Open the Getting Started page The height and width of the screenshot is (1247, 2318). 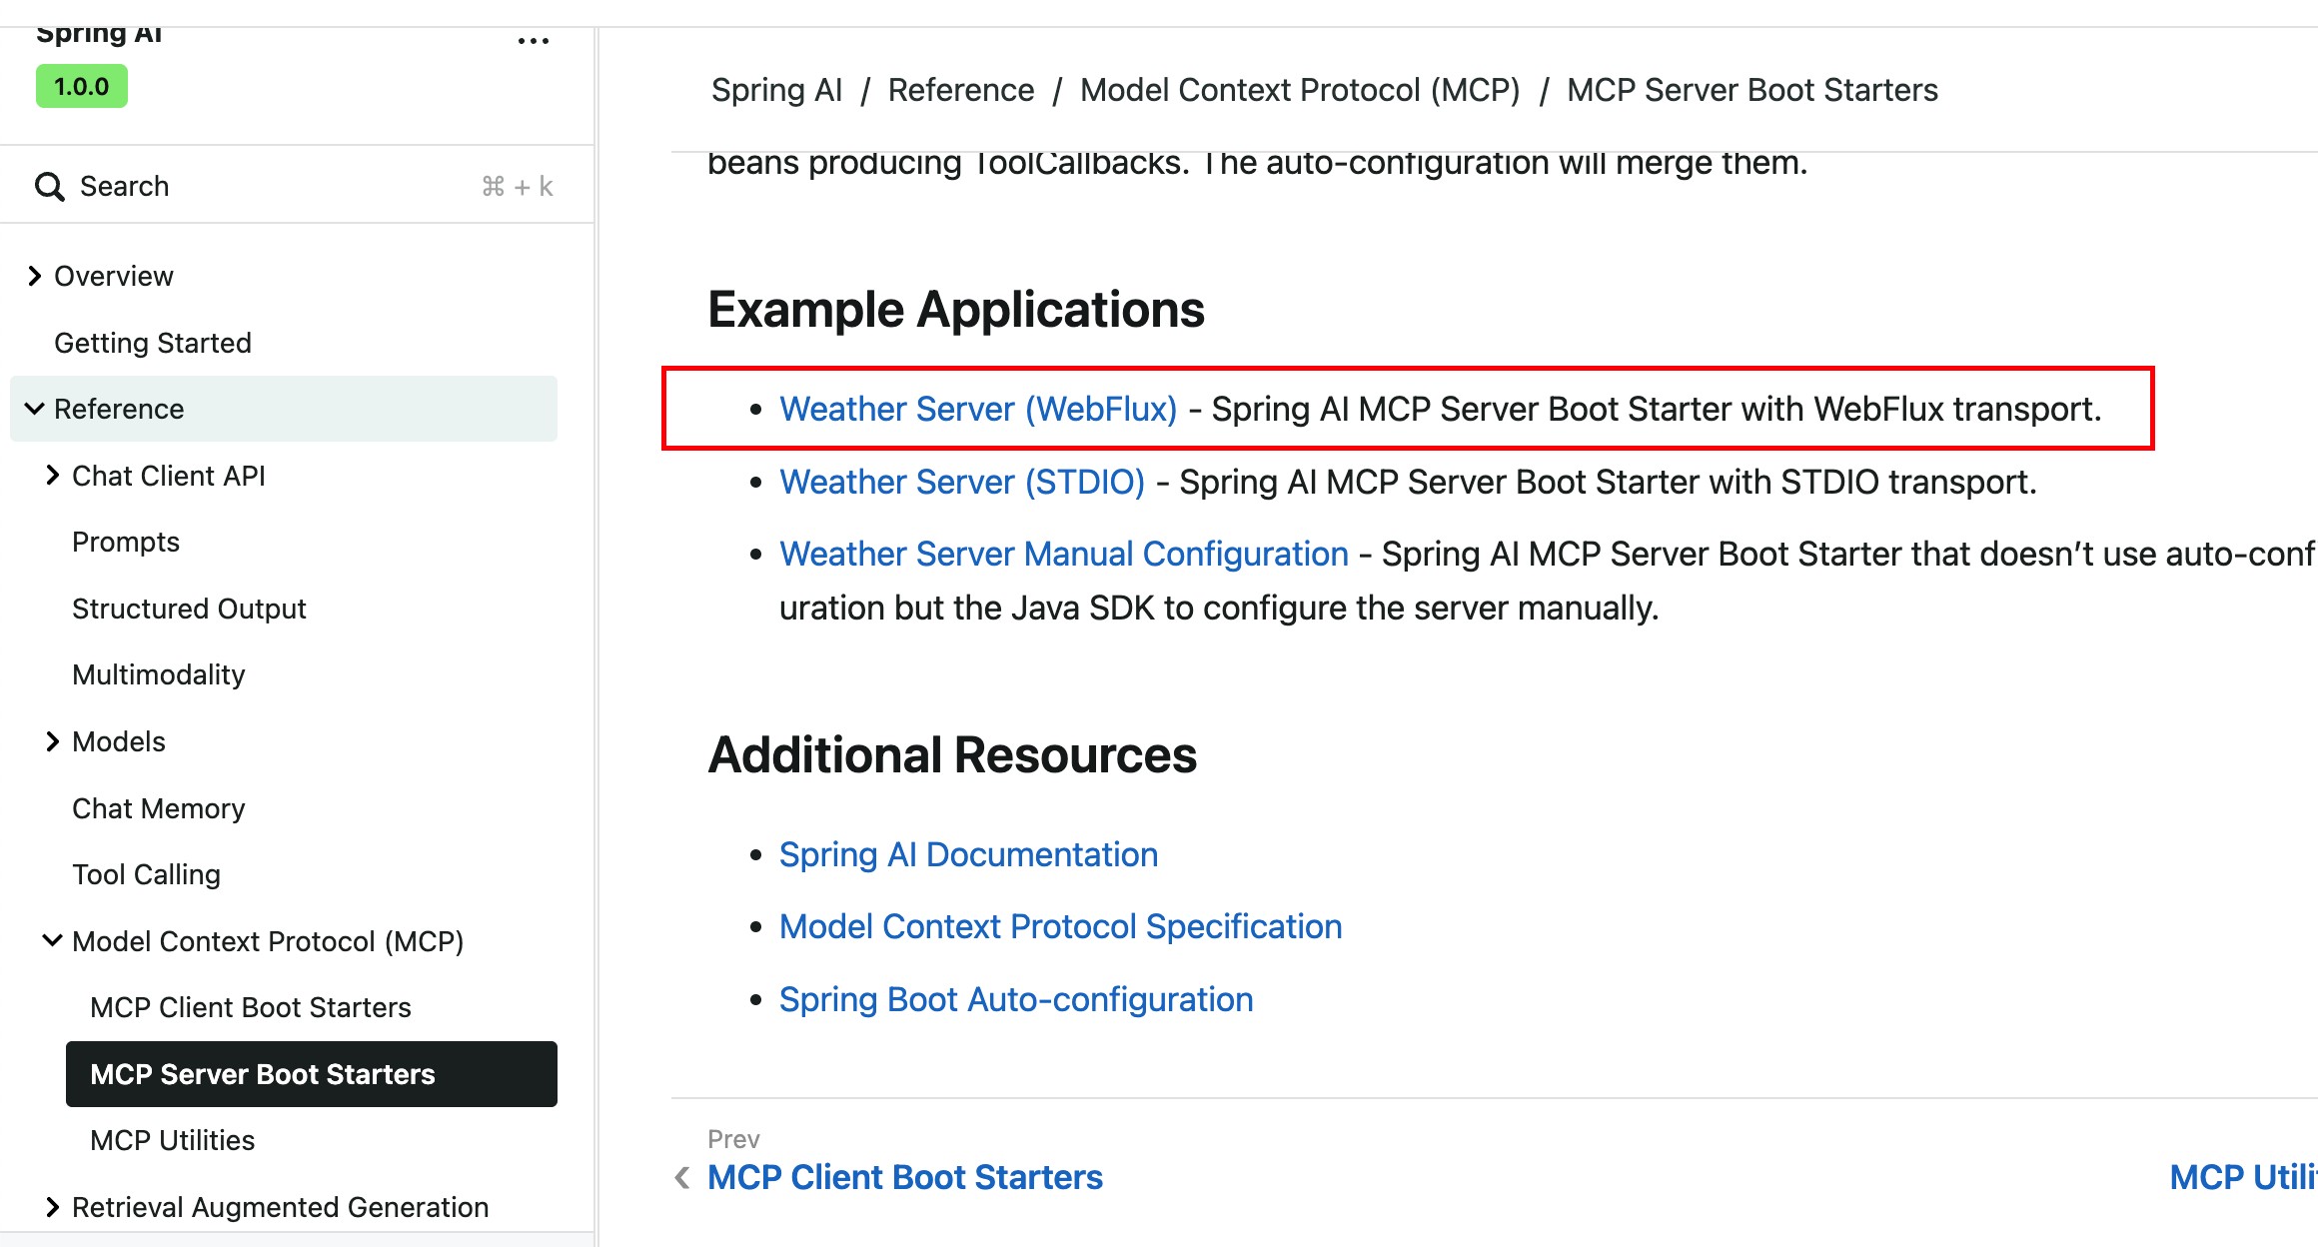click(153, 343)
